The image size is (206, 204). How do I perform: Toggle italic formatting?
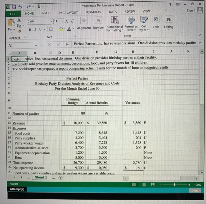tap(35, 29)
